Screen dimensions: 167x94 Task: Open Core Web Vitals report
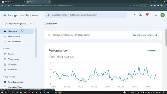(x=17, y=87)
